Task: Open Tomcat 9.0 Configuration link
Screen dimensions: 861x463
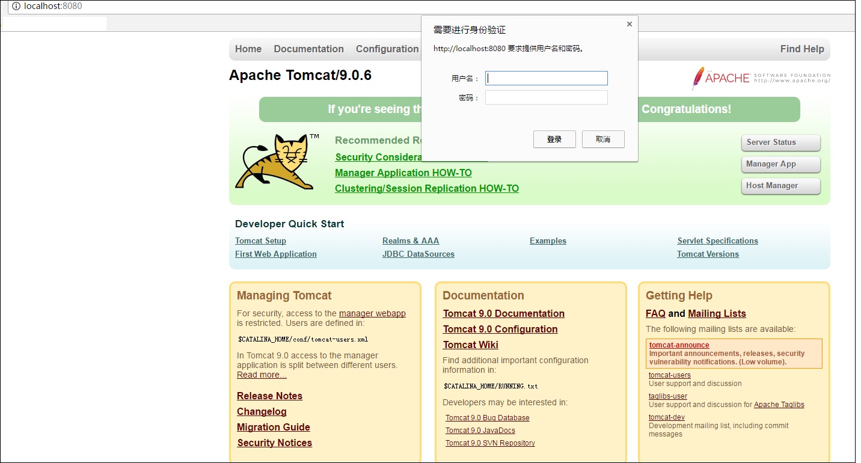Action: click(500, 330)
